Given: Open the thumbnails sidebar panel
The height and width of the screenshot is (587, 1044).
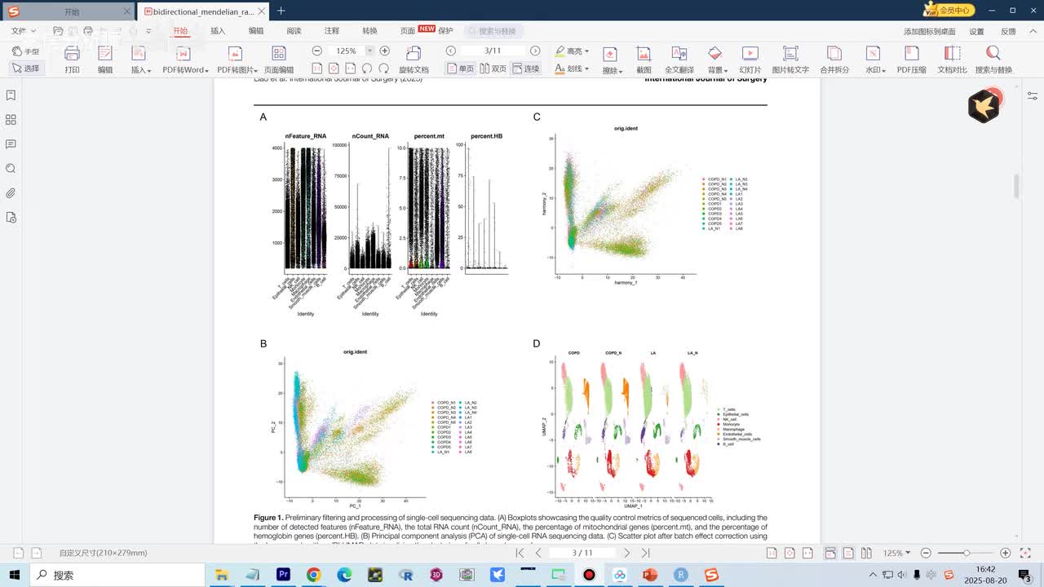Looking at the screenshot, I should (x=11, y=120).
